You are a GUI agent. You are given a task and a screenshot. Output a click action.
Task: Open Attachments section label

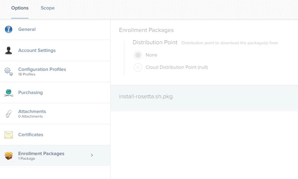tap(32, 112)
